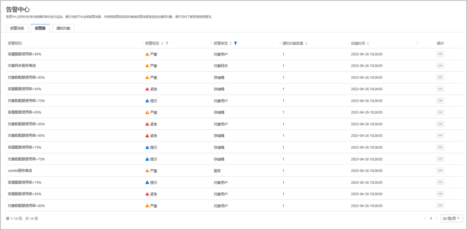The width and height of the screenshot is (467, 230).
Task: Click blue 提示 icon in 对象数配额使用率>75% 对象用户 row
Action: click(147, 101)
